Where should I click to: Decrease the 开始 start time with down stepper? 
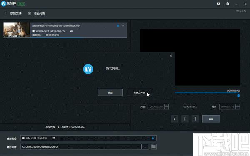pos(166,108)
